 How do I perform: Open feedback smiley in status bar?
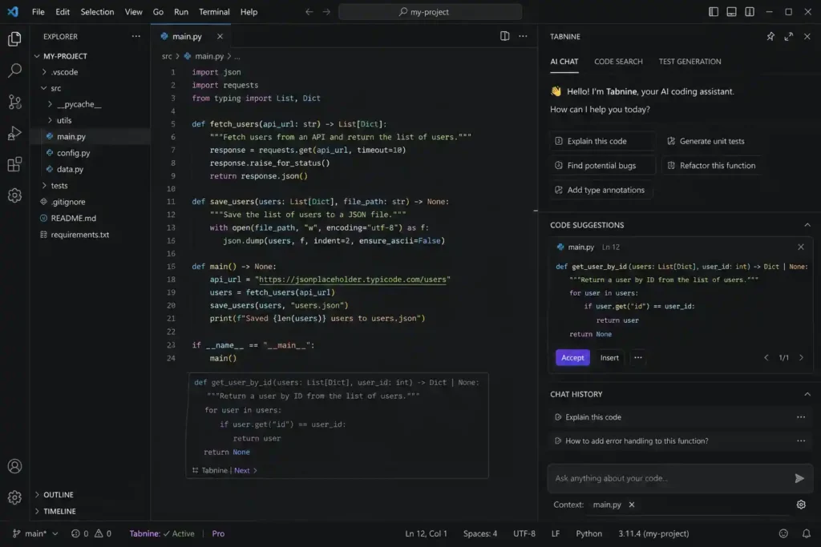click(783, 533)
